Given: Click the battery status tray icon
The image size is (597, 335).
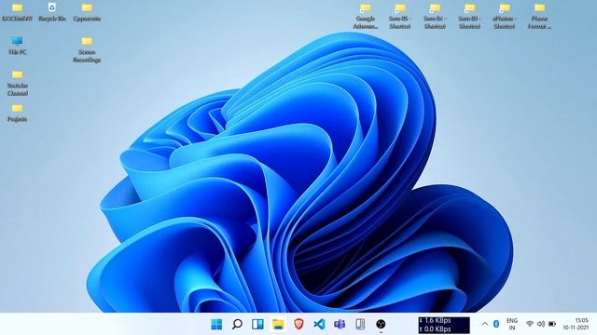Looking at the screenshot, I should click(552, 324).
